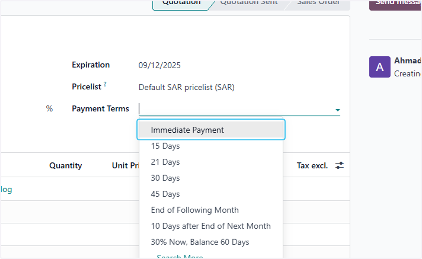
Task: Choose 10 Days after End of Next Month
Action: pyautogui.click(x=211, y=226)
